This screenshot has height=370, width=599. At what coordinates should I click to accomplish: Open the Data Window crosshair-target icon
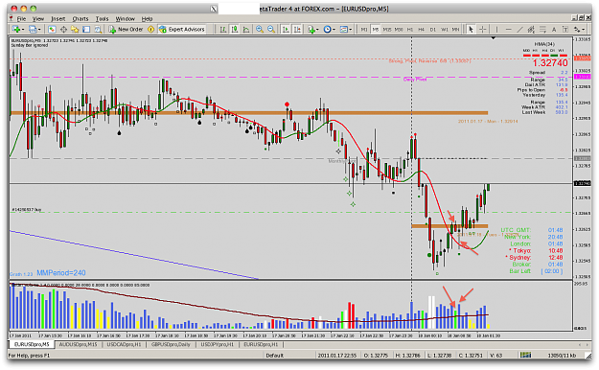(x=63, y=30)
